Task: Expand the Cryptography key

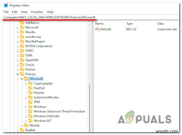Action: tap(26, 84)
